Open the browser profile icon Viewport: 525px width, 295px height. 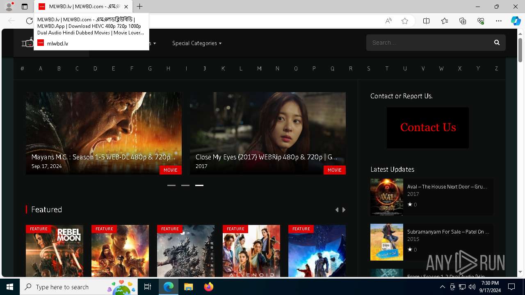tap(9, 7)
